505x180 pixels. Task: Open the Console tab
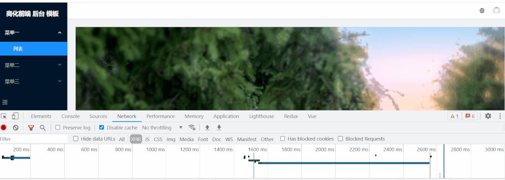71,116
